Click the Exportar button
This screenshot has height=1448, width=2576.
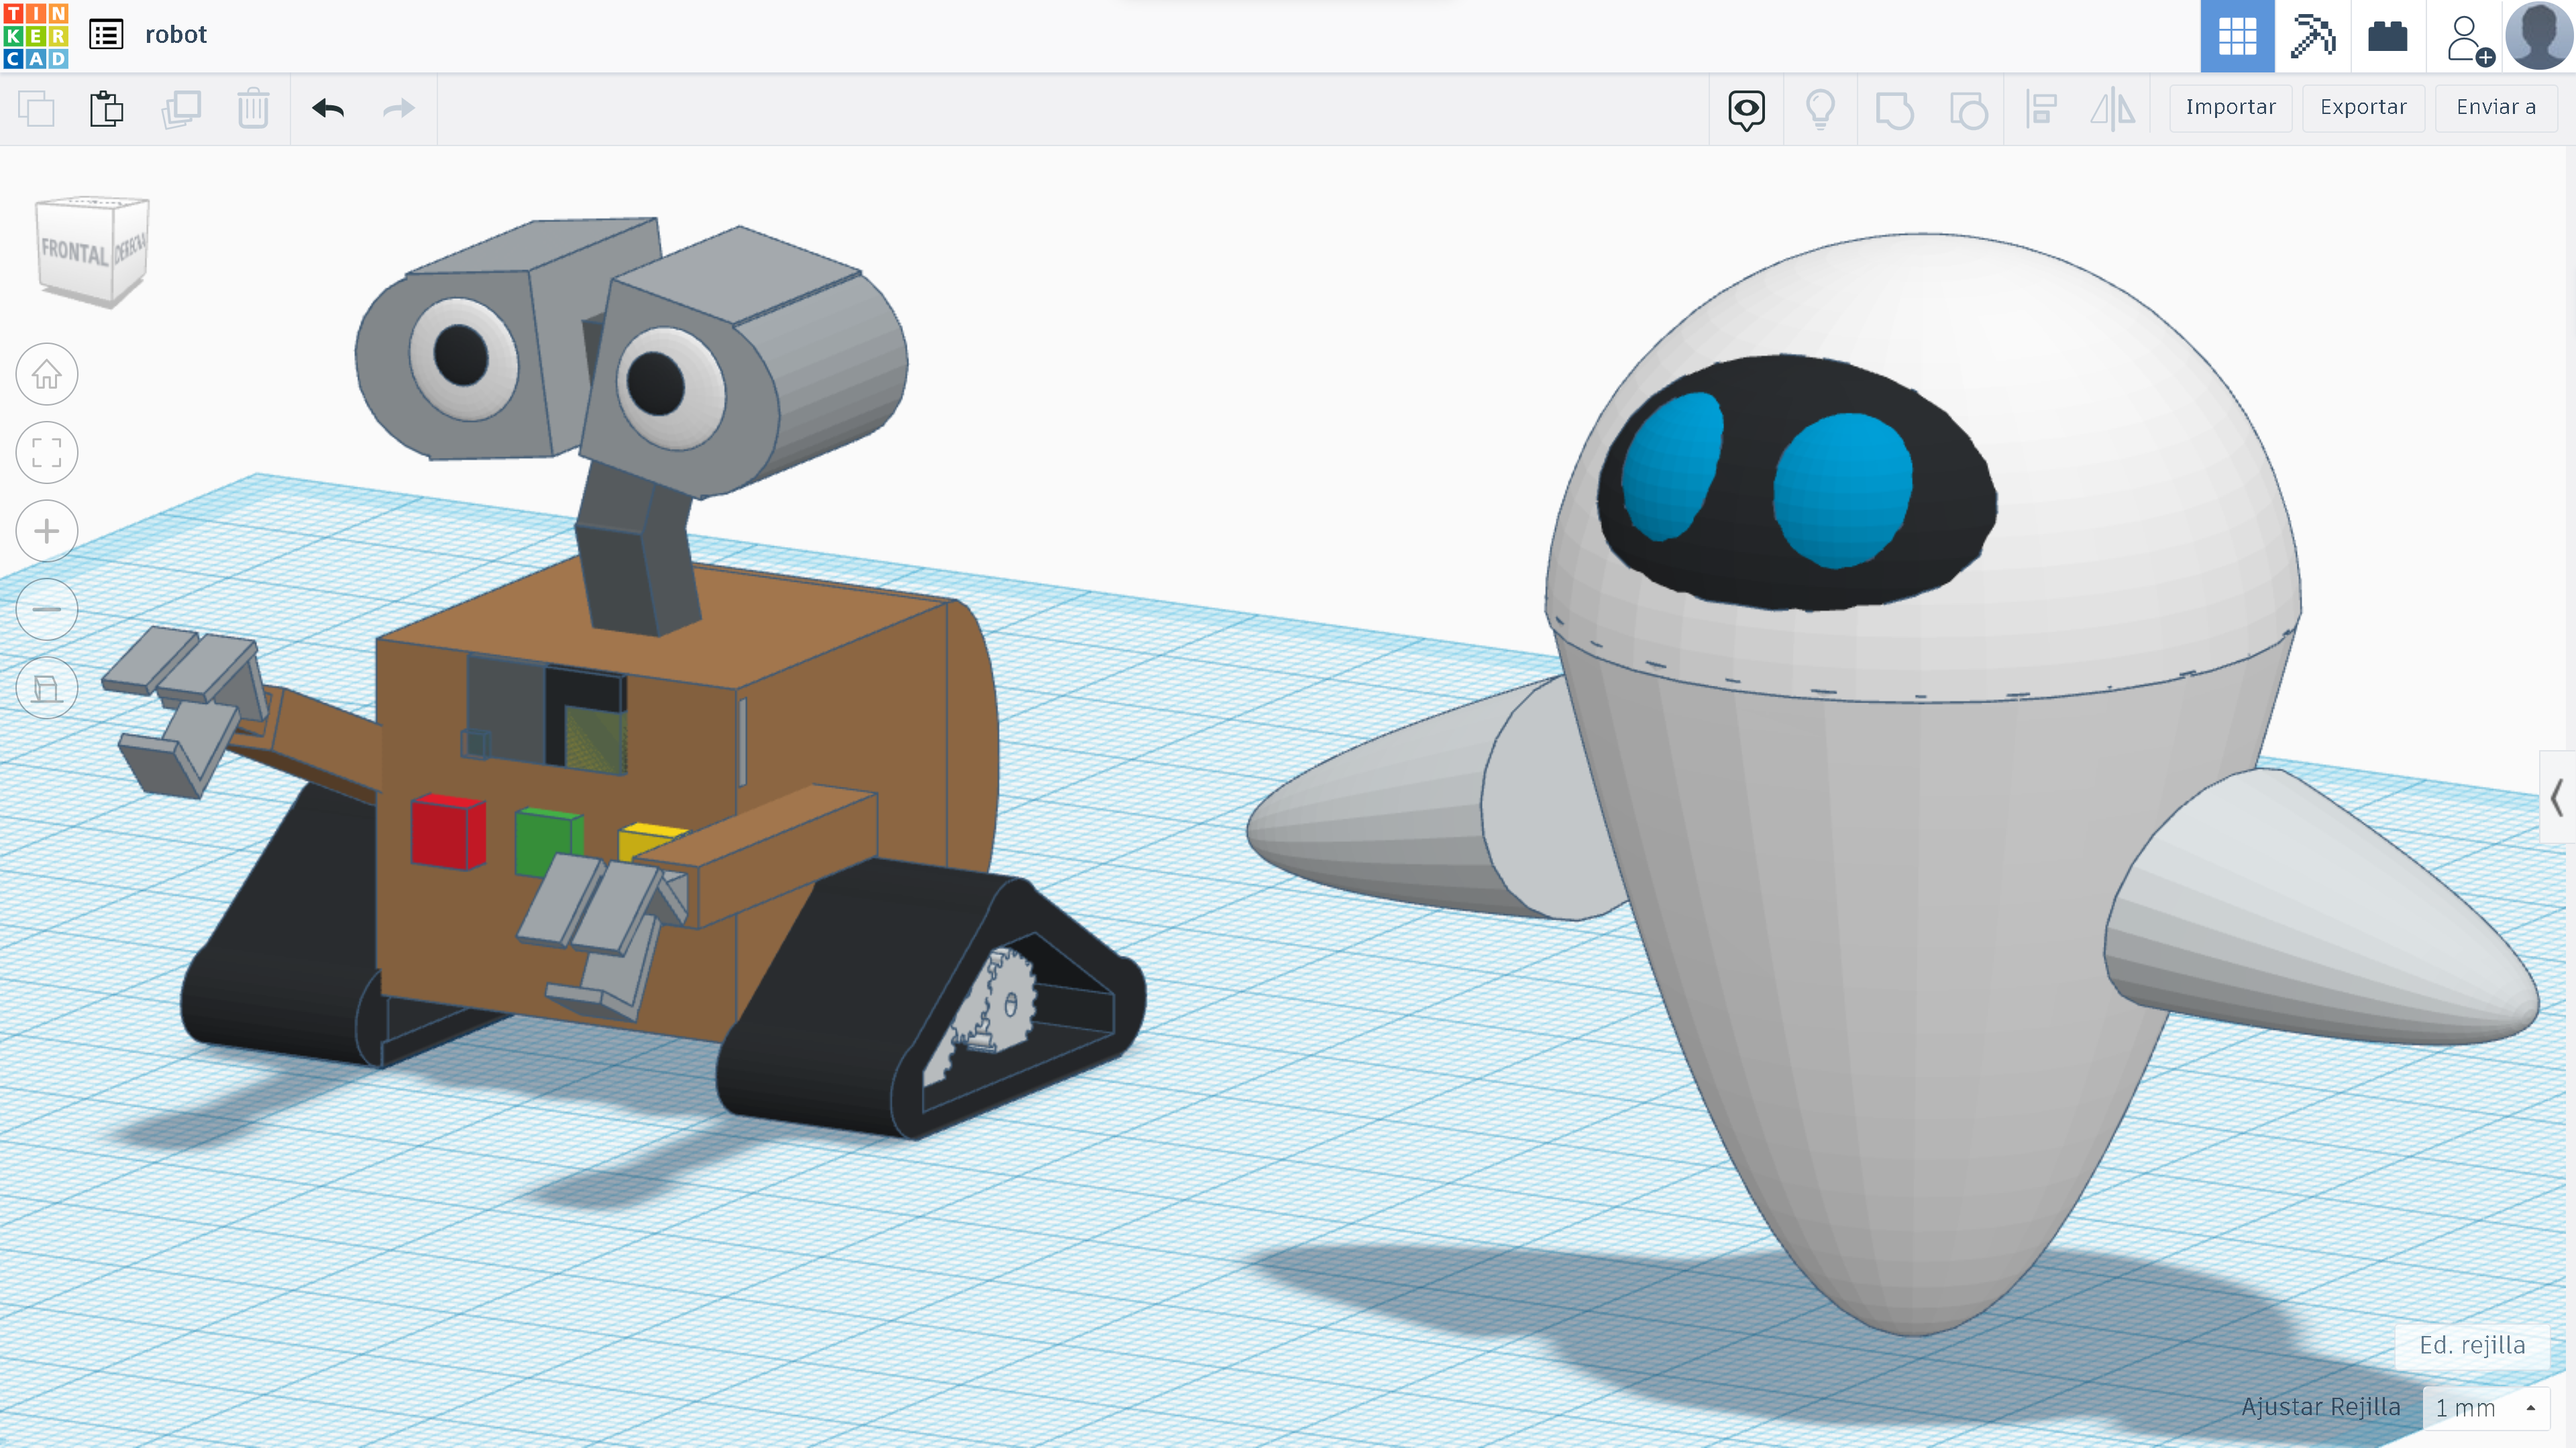(x=2362, y=107)
